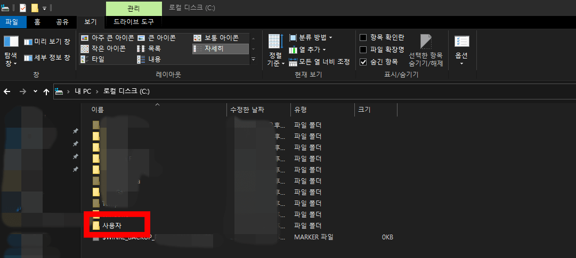Click the 사용자 folder icon
The width and height of the screenshot is (576, 258).
[96, 226]
